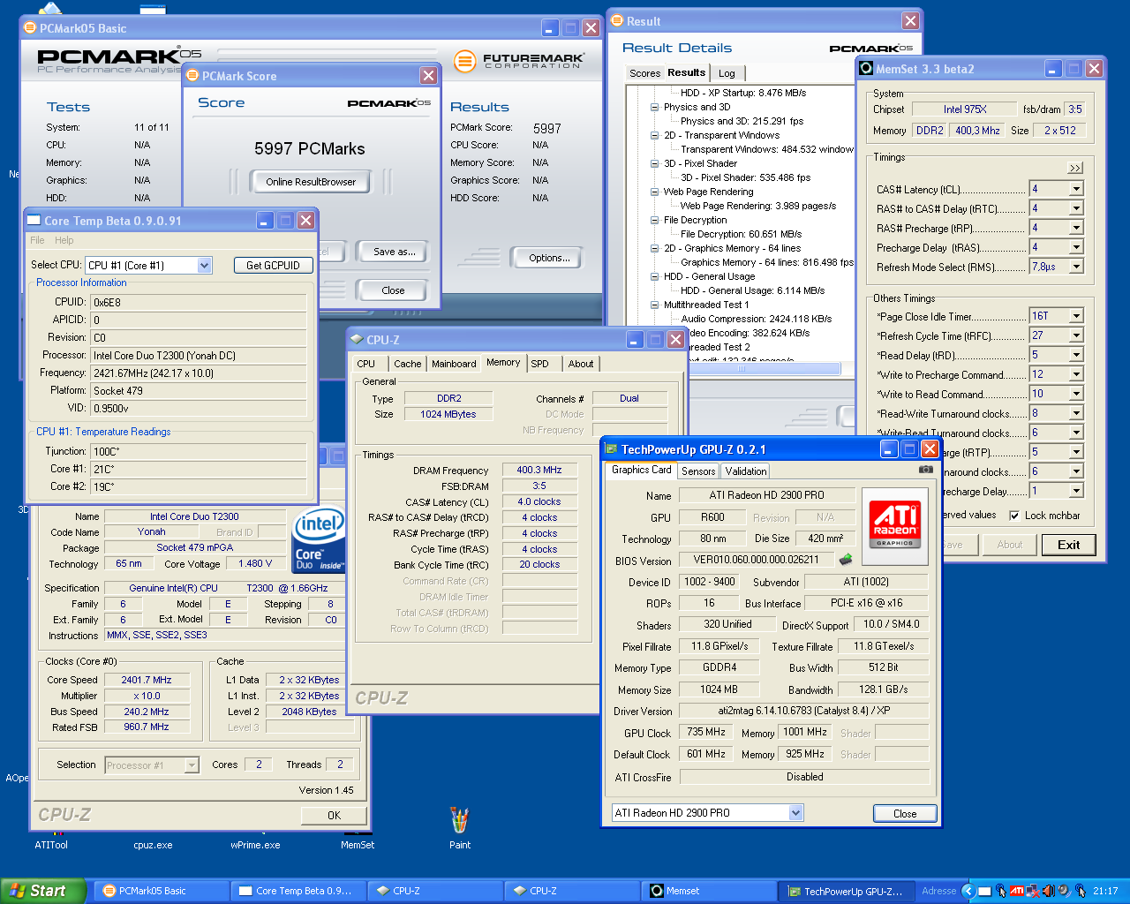Image resolution: width=1130 pixels, height=904 pixels.
Task: Open the File menu in Core Temp
Action: 37,240
